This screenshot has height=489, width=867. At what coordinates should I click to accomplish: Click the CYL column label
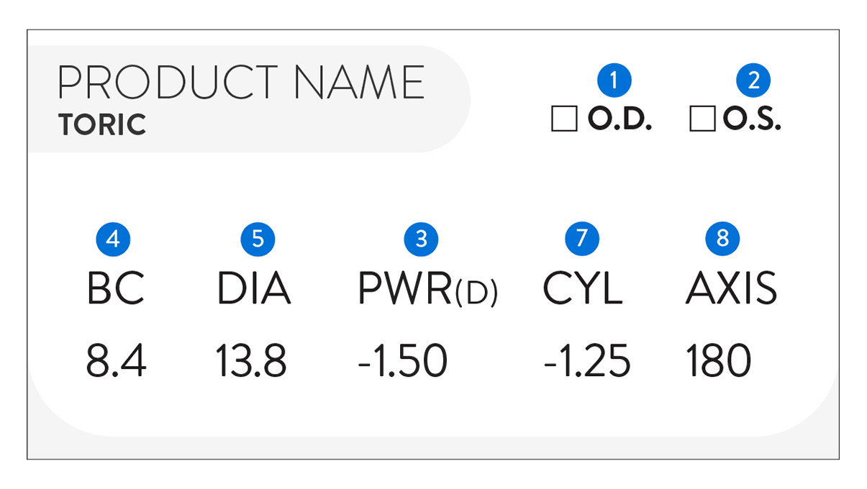tap(582, 289)
